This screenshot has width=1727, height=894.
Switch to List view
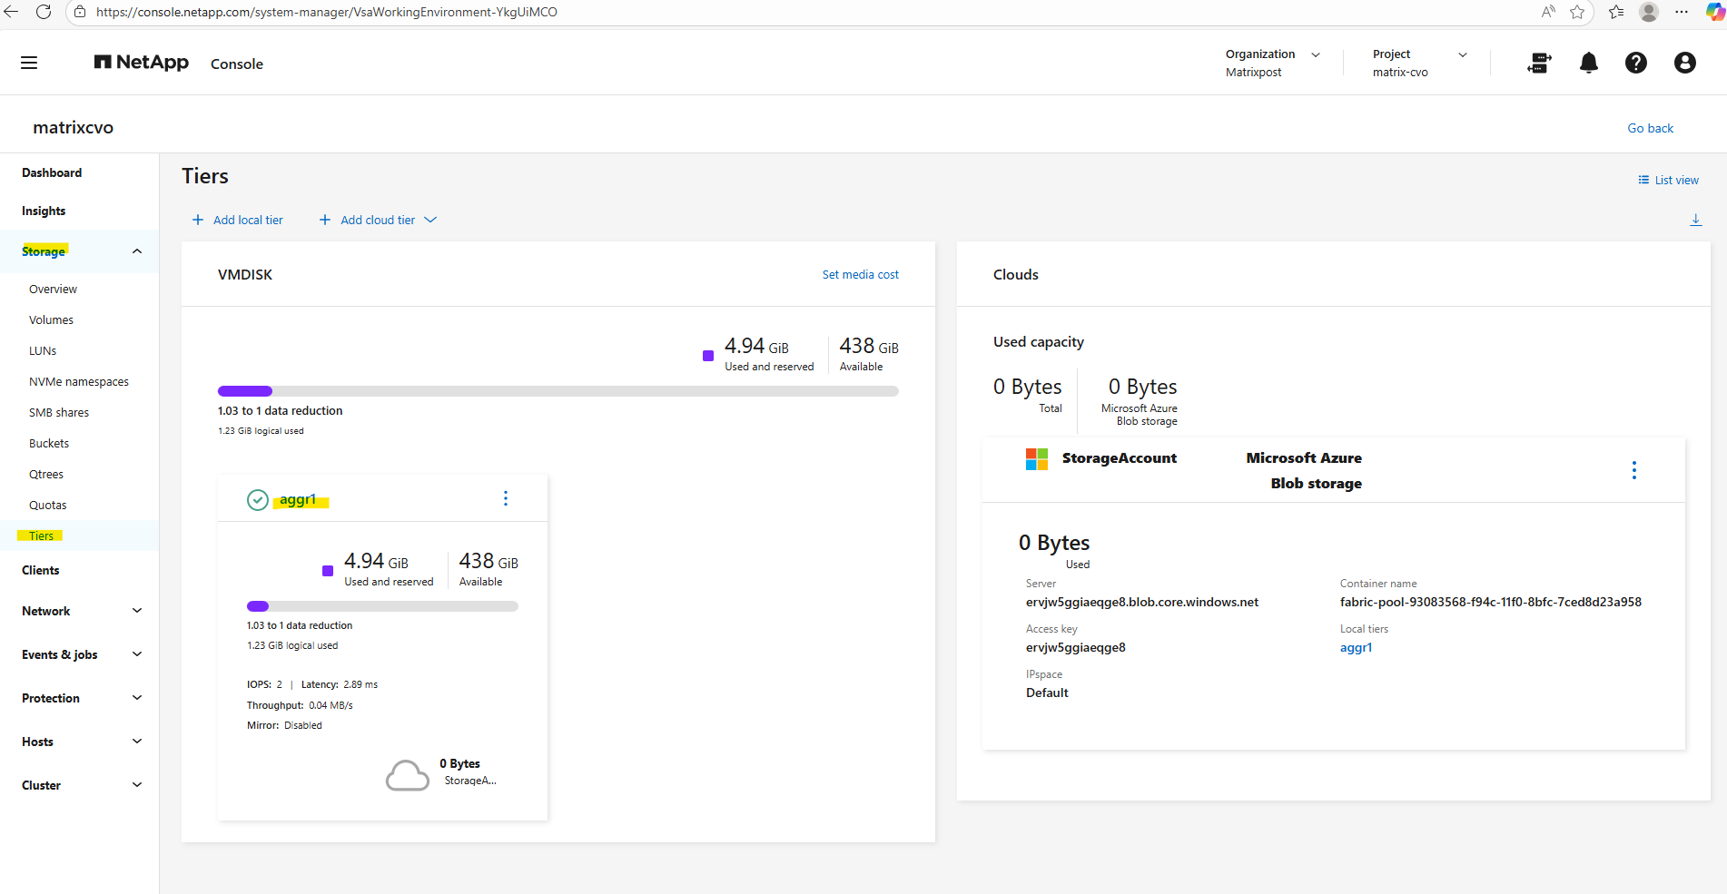1668,180
